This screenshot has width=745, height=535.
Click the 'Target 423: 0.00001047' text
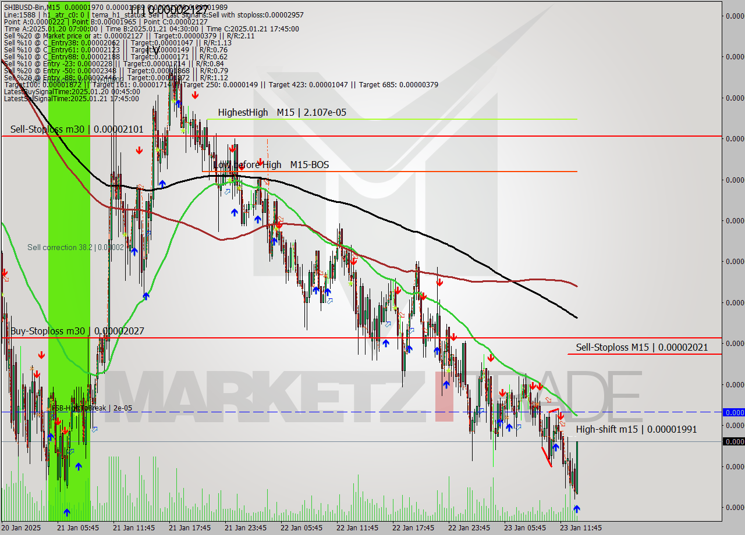tap(308, 84)
